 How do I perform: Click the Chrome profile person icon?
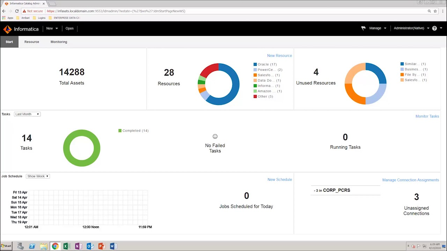pyautogui.click(x=420, y=2)
